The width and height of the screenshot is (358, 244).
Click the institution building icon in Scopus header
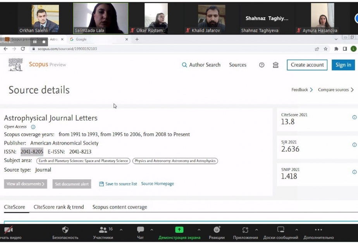point(275,65)
